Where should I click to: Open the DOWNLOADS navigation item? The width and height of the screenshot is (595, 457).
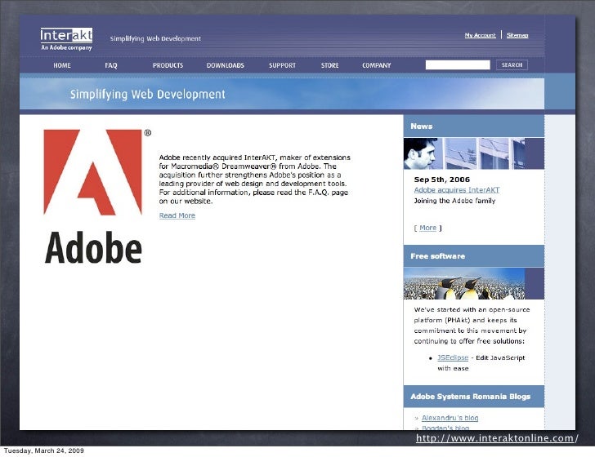pyautogui.click(x=225, y=65)
